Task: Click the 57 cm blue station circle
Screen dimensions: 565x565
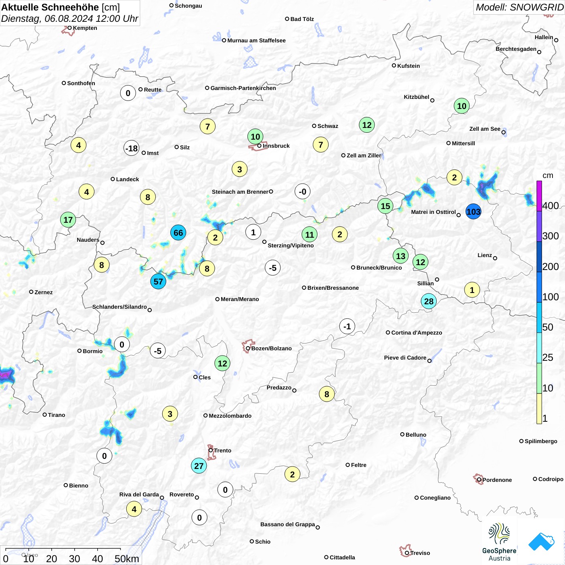Action: 158,281
